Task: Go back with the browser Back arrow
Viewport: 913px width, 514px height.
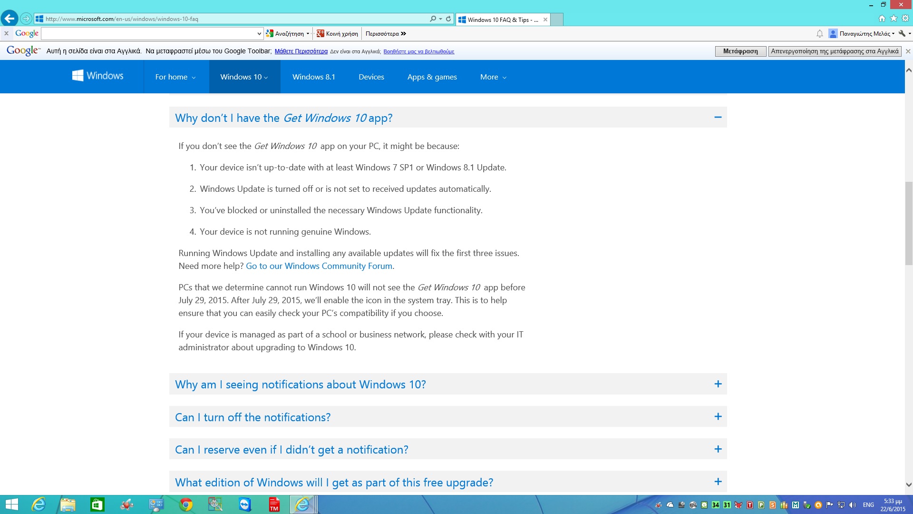Action: tap(10, 19)
